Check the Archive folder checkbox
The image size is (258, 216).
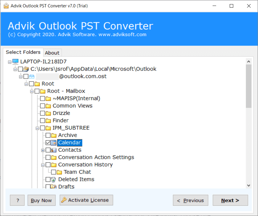(48, 135)
